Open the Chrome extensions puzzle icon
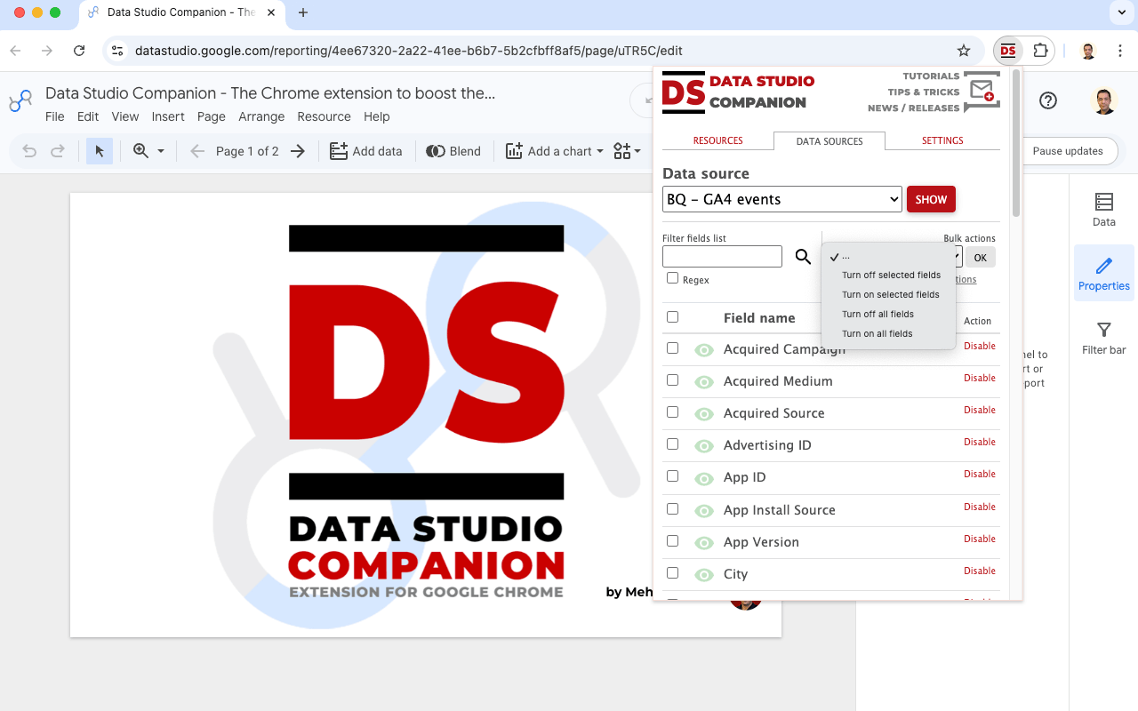 pos(1040,51)
